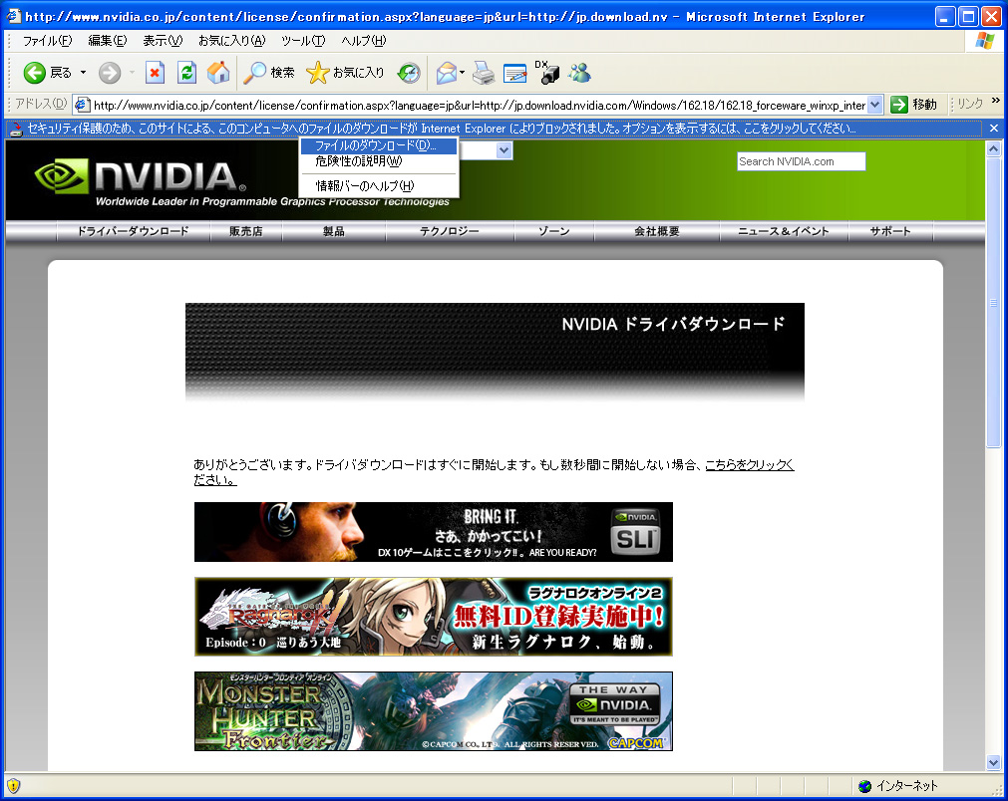Click the Print toolbar icon
1008x801 pixels.
(x=484, y=73)
